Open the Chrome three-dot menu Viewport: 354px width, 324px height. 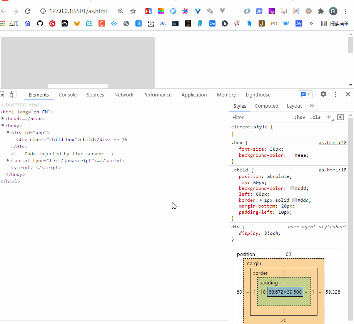346,11
